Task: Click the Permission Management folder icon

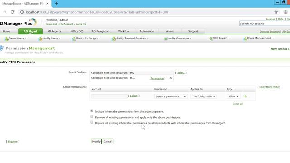Action: [1, 48]
